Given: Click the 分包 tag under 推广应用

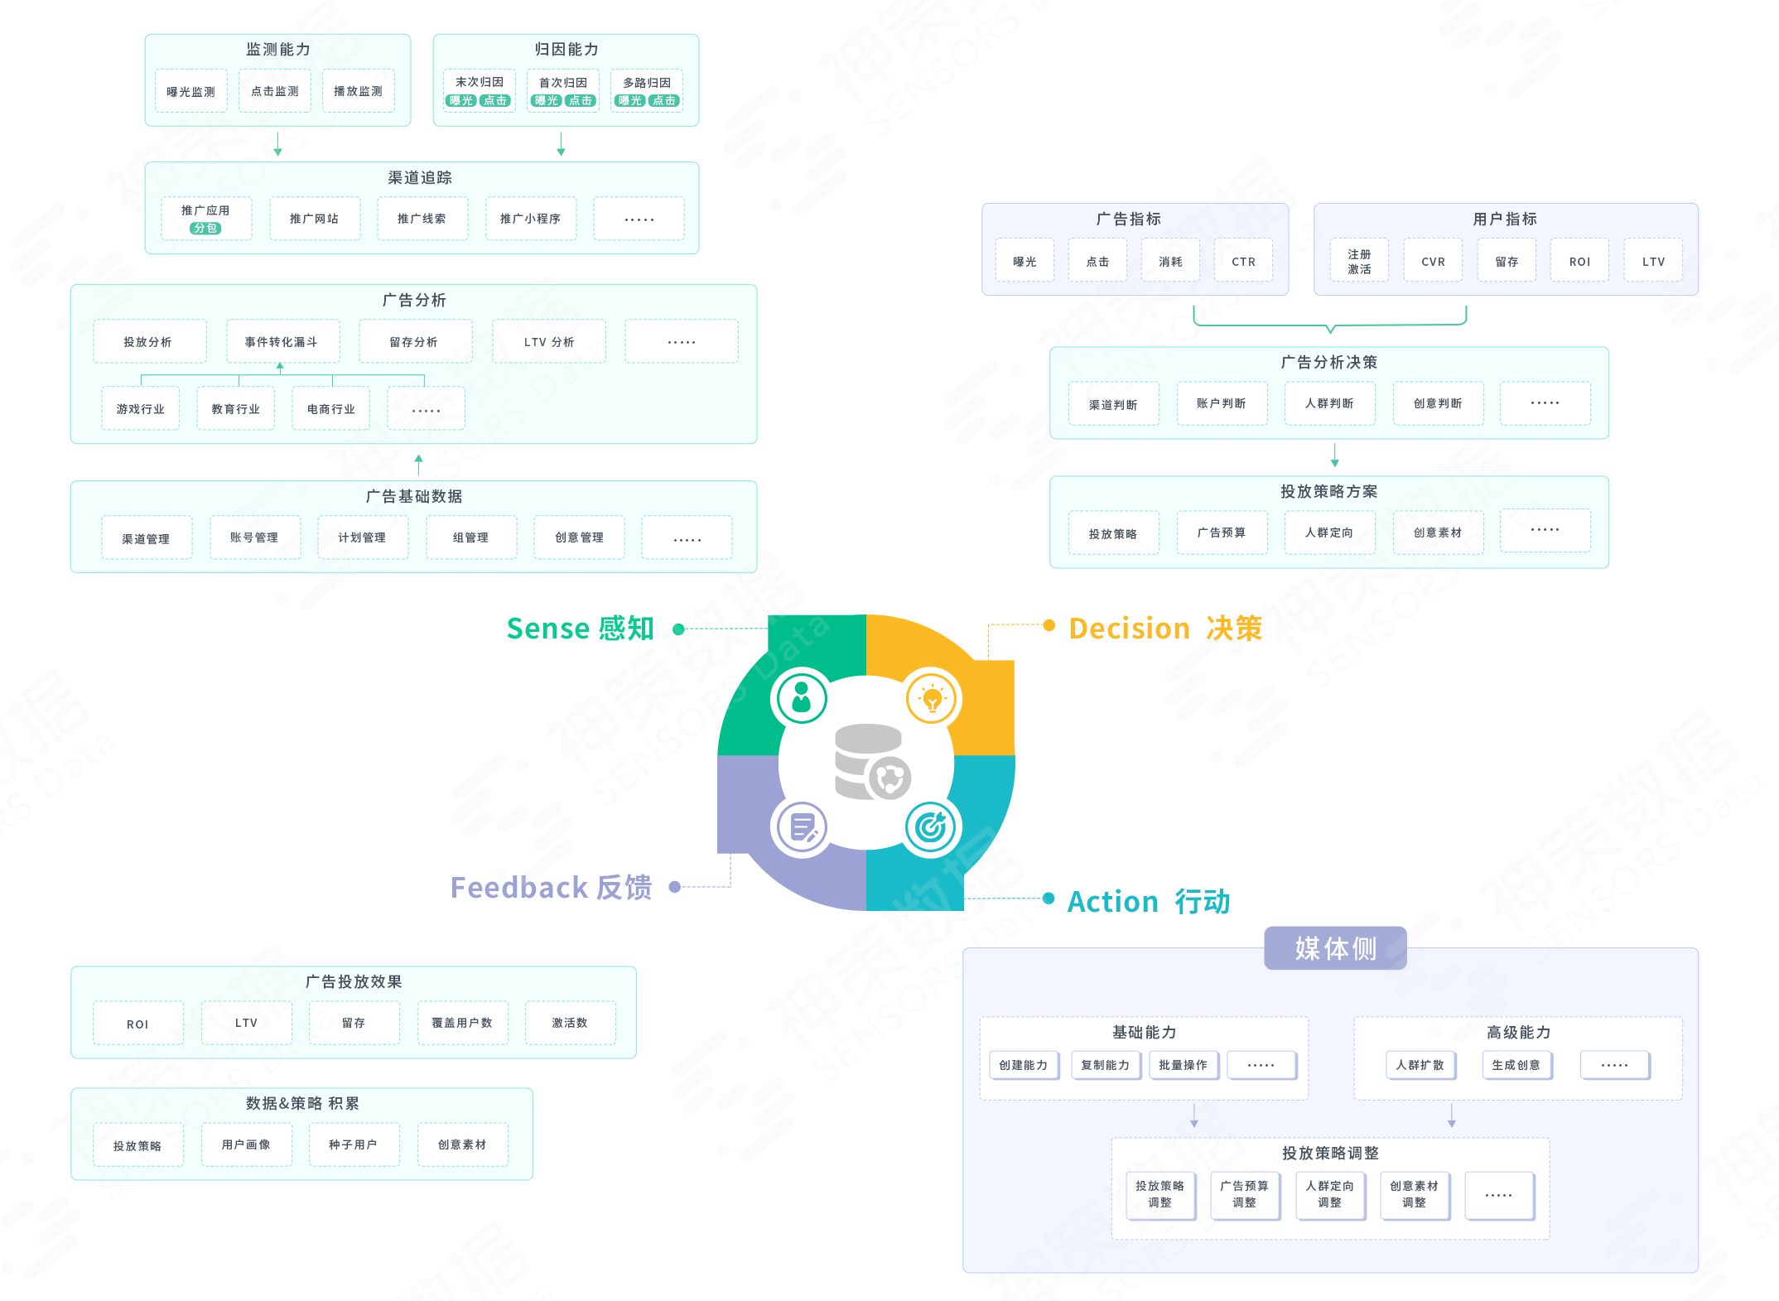Looking at the screenshot, I should click(205, 229).
